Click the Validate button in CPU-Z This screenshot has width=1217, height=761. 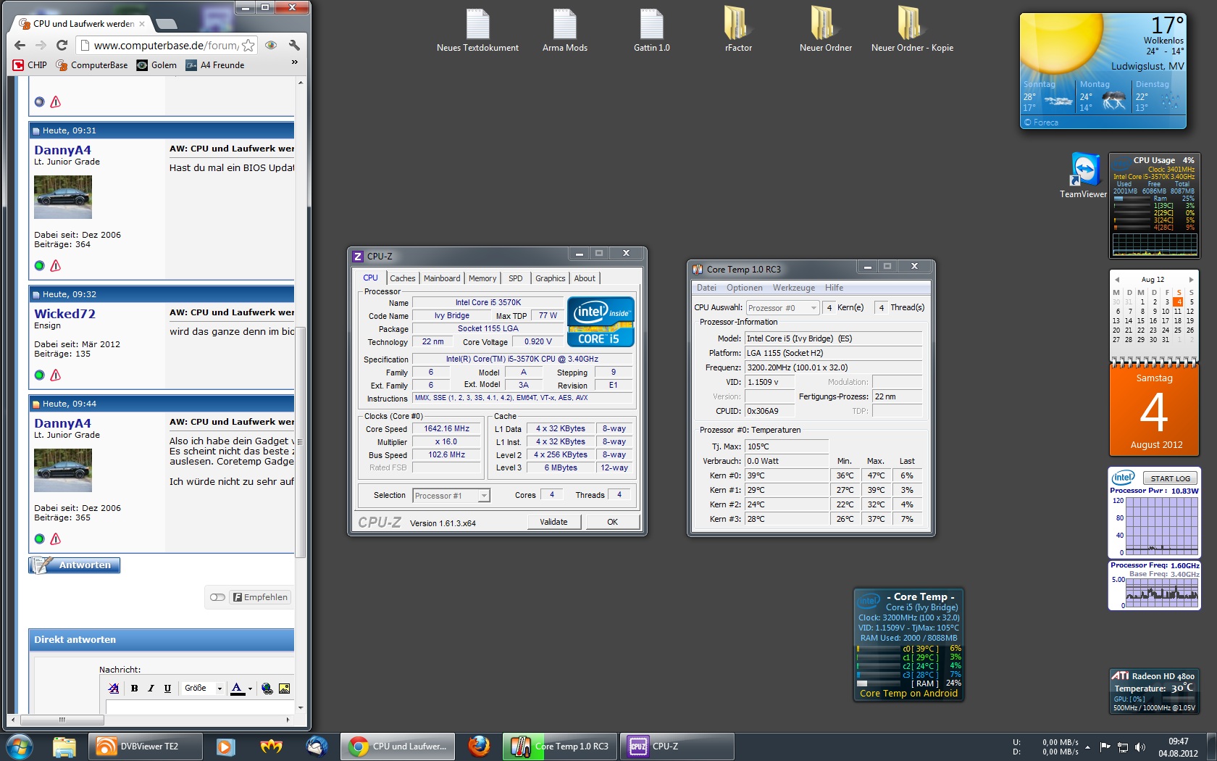(554, 522)
